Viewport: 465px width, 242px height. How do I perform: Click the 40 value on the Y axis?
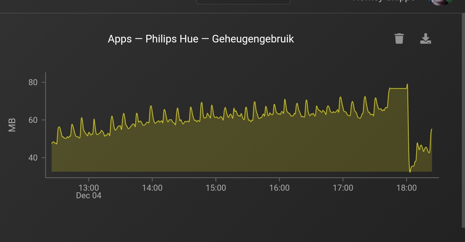(x=33, y=158)
